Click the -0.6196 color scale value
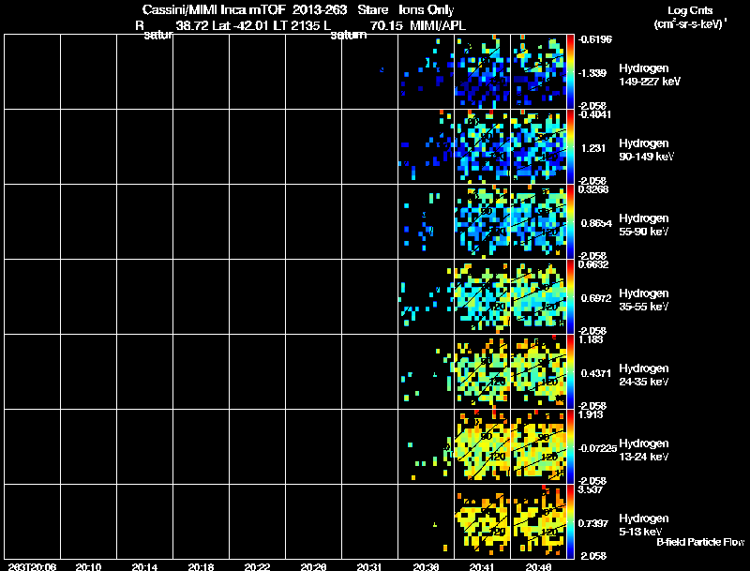The height and width of the screenshot is (571, 750). pyautogui.click(x=595, y=39)
